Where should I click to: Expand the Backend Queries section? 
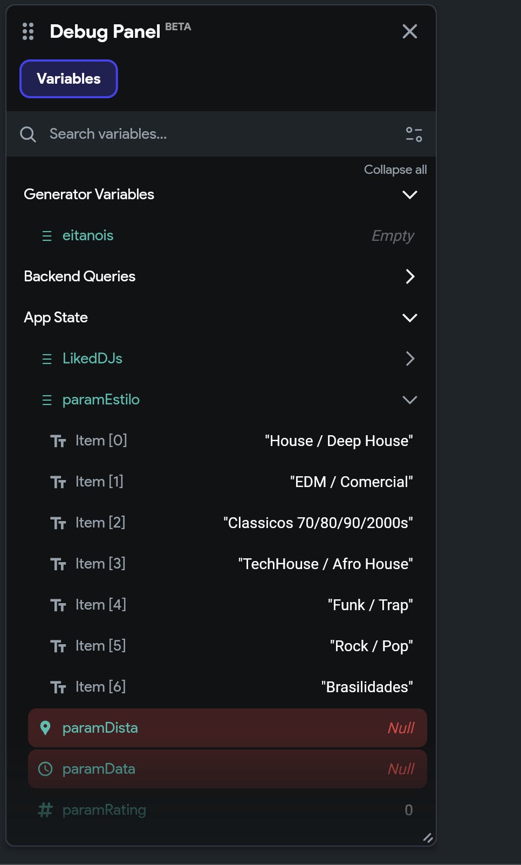point(410,276)
